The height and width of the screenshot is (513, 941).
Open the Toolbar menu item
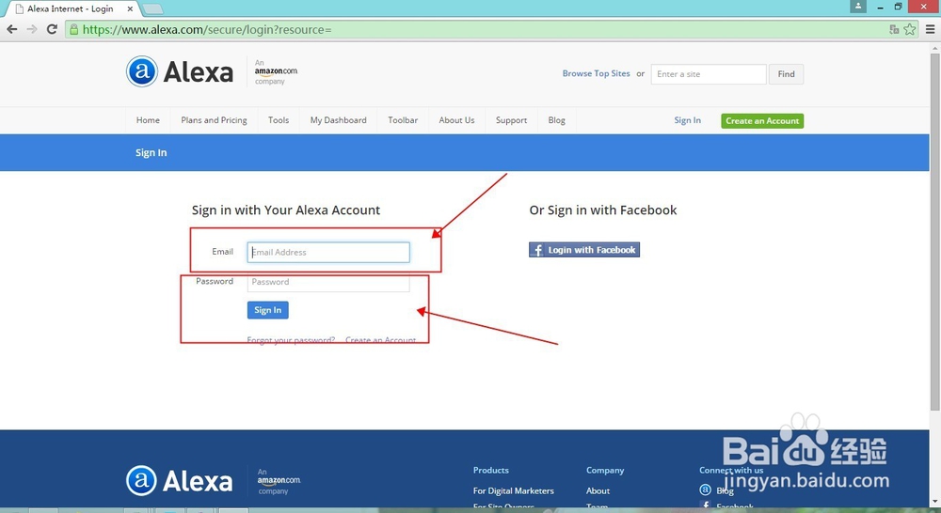click(x=403, y=120)
